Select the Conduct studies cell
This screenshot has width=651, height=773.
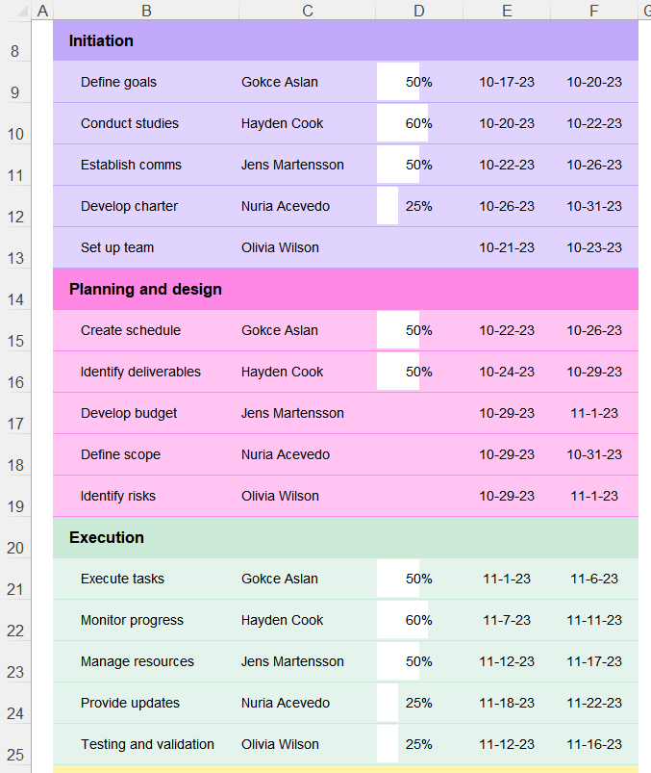click(x=146, y=123)
